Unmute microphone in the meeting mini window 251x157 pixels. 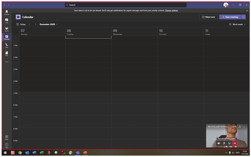tap(224, 143)
